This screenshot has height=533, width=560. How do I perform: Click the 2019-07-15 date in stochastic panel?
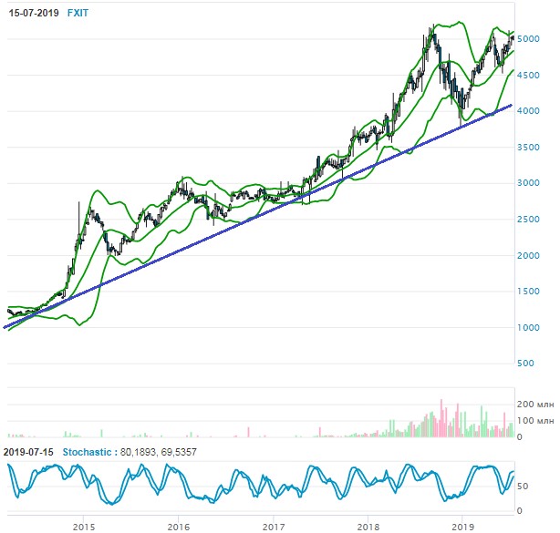tap(29, 452)
